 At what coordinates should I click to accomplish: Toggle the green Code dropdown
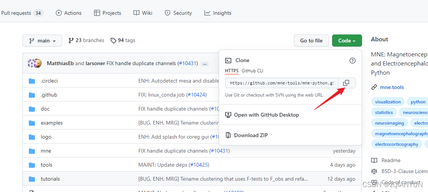coord(347,41)
